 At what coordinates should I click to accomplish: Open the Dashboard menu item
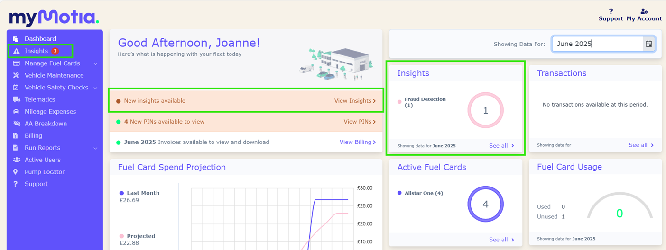pos(40,39)
